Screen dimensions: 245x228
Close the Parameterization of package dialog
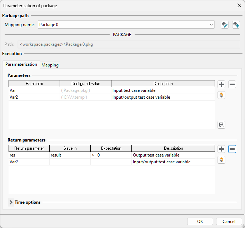pyautogui.click(x=239, y=5)
